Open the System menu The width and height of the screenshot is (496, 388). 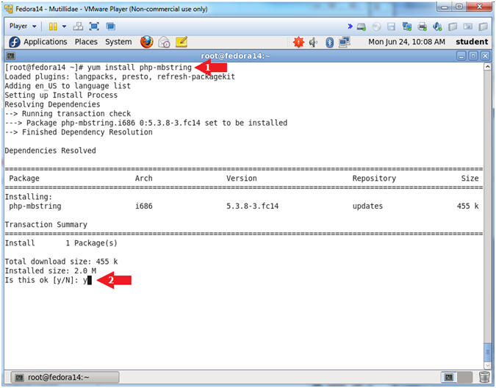tap(118, 42)
